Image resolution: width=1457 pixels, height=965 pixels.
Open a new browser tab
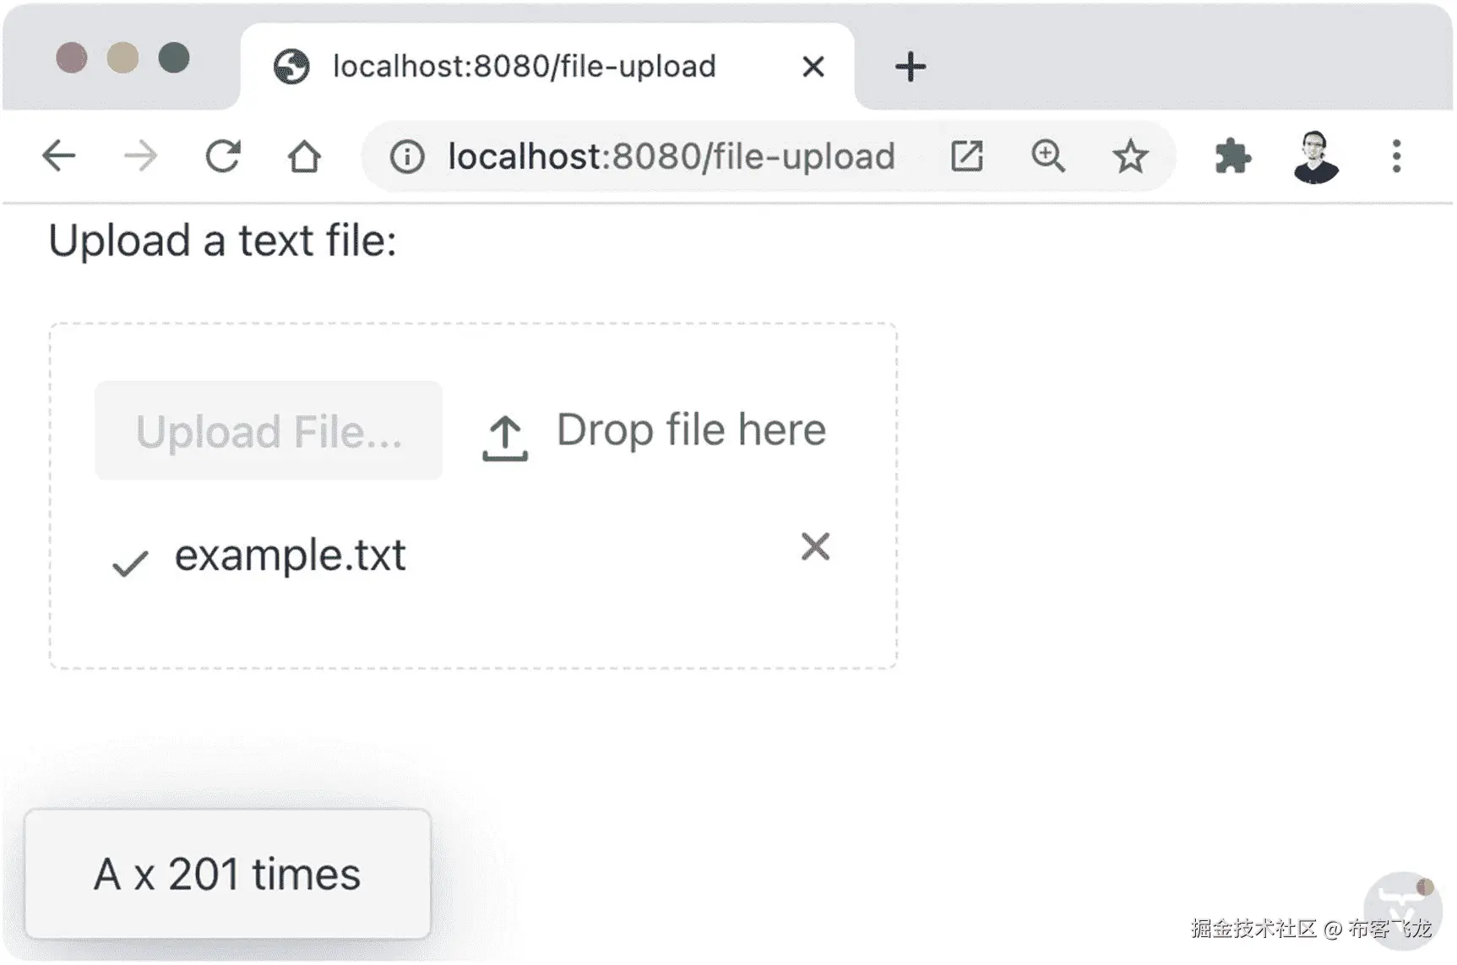(910, 67)
